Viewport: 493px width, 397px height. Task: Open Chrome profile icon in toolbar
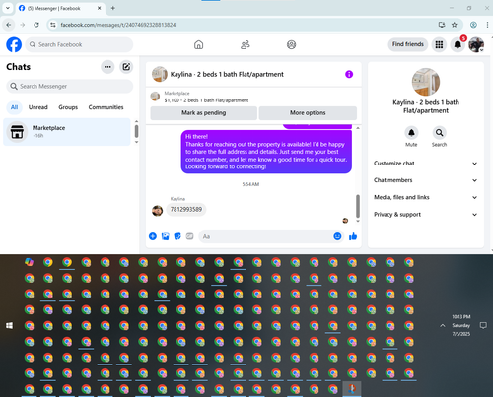[x=473, y=25]
